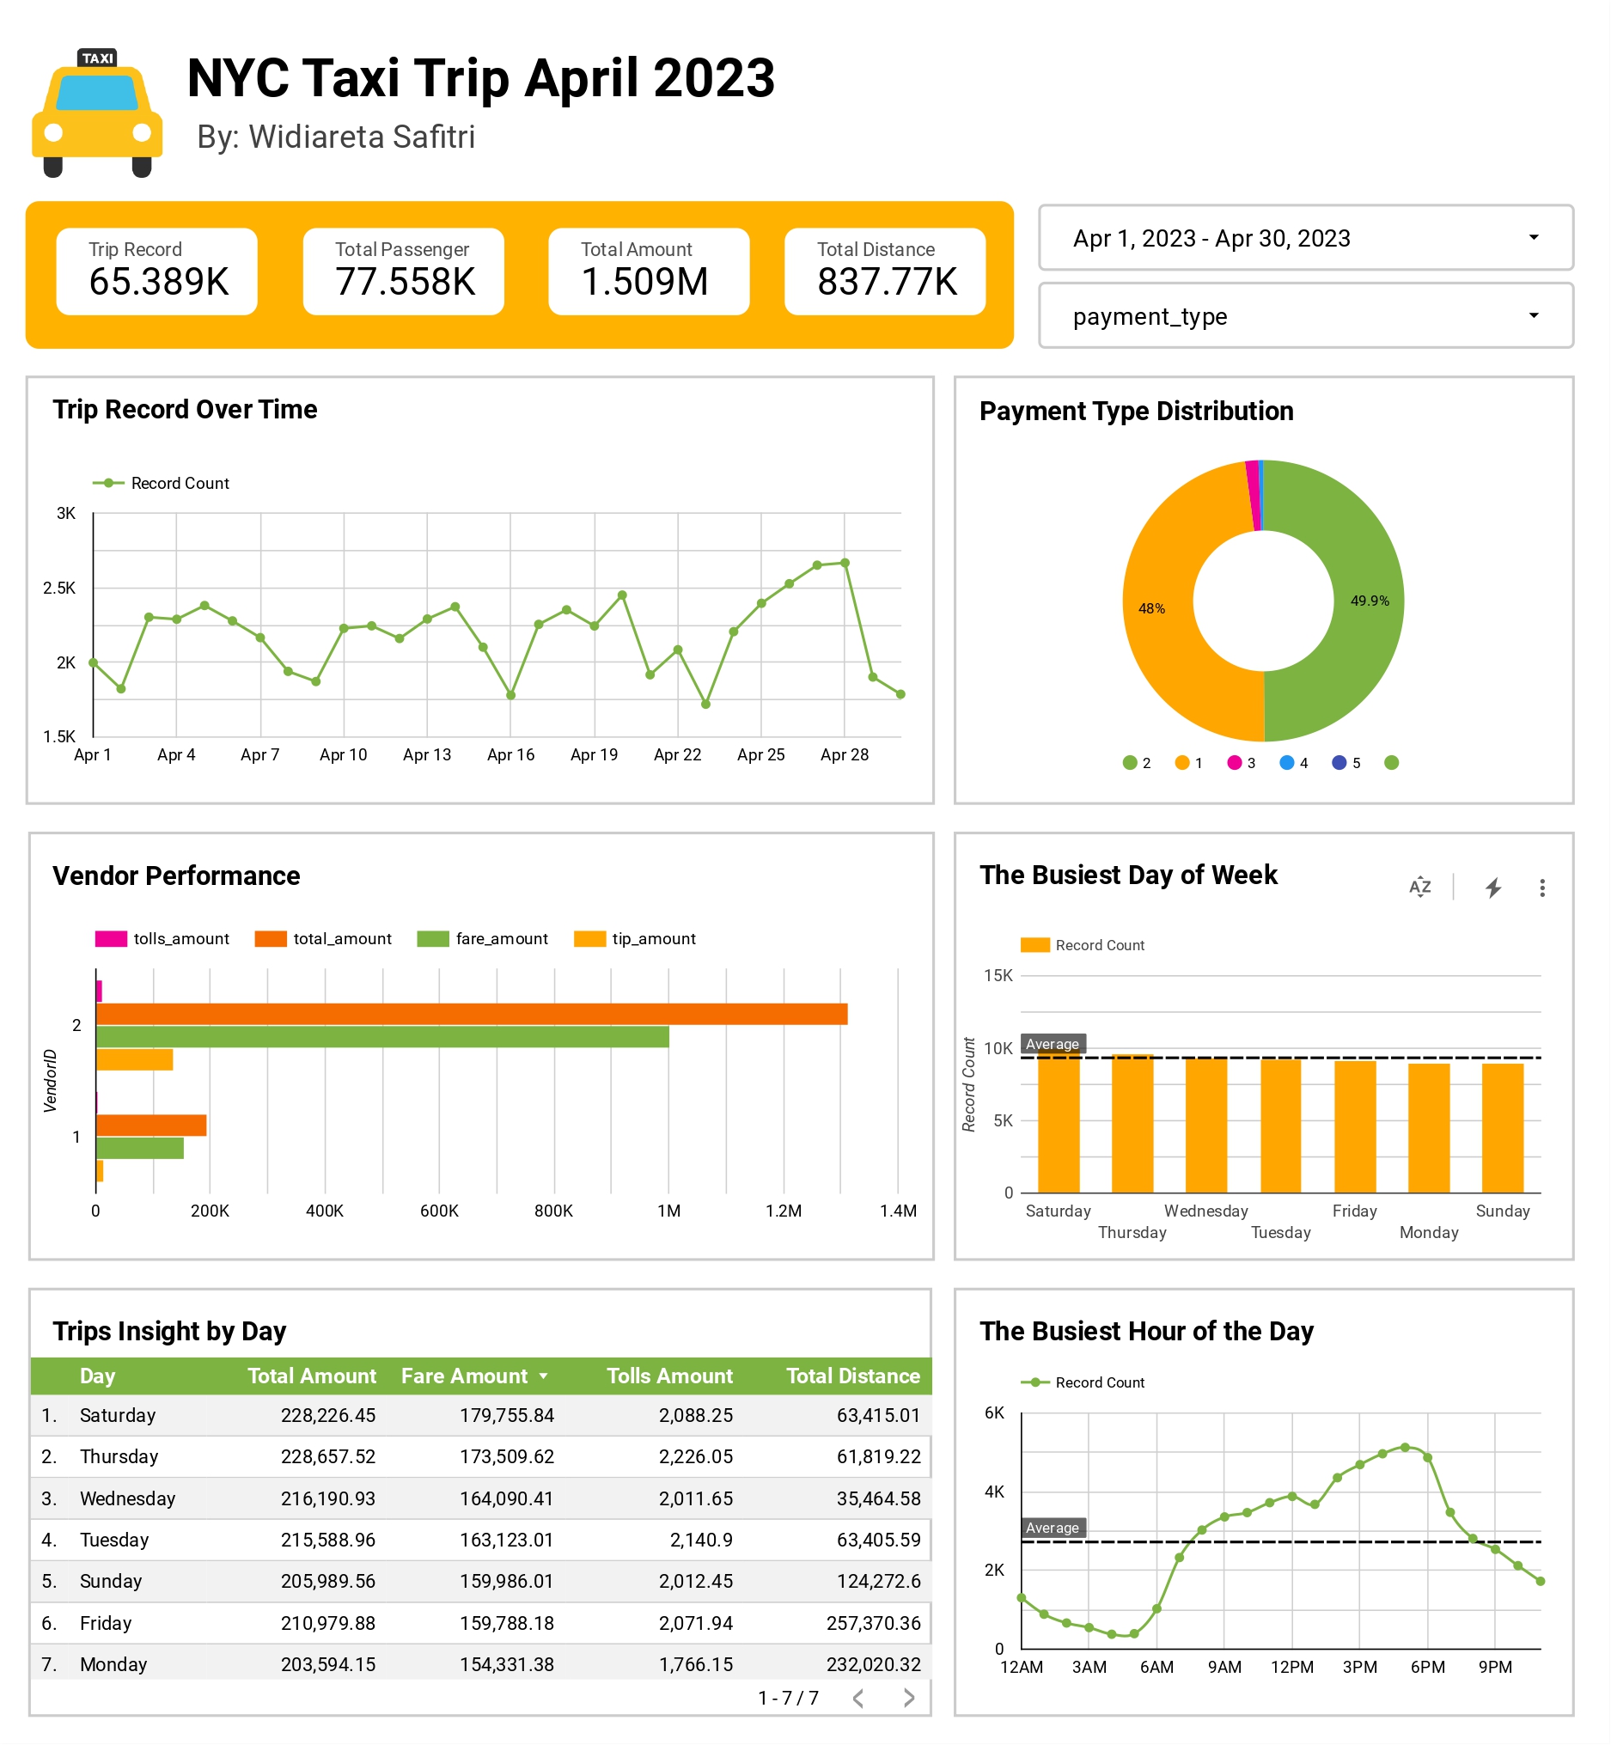
Task: Click total_amount legend swatch in Vendor Performance
Action: pos(271,939)
